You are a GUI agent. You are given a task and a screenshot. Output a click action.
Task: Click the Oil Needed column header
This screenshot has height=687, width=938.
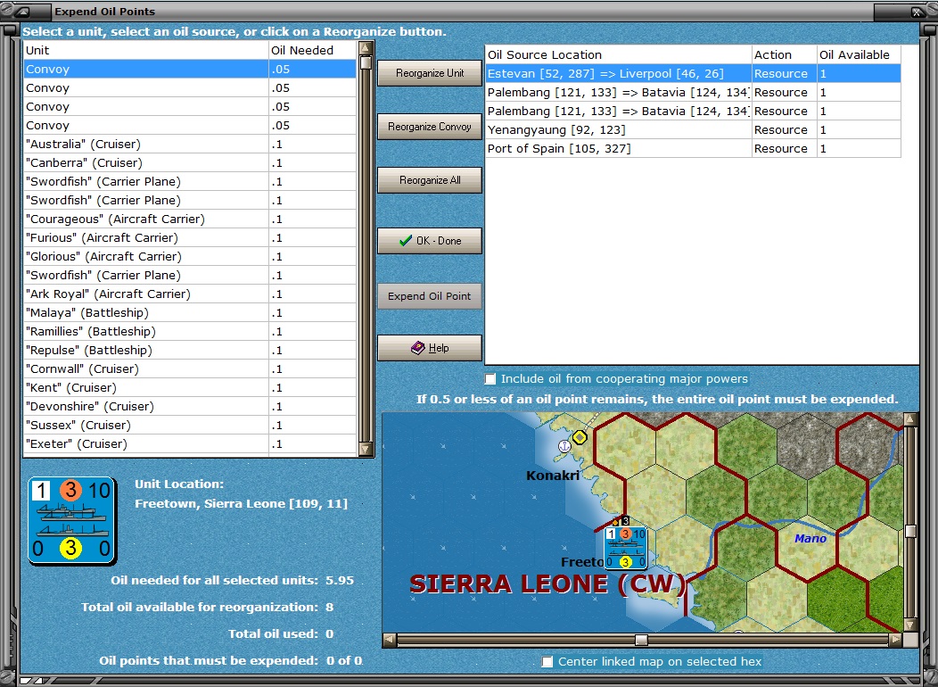[x=312, y=50]
